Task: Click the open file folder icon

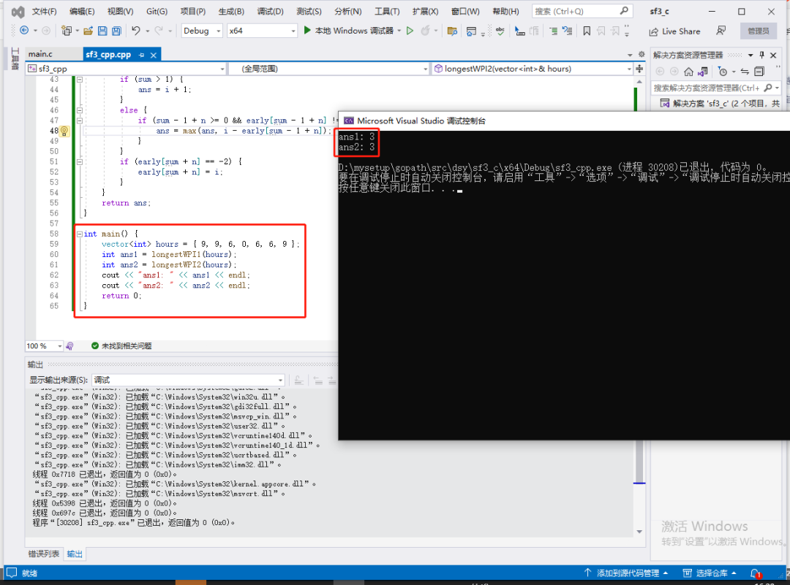Action: [x=89, y=31]
